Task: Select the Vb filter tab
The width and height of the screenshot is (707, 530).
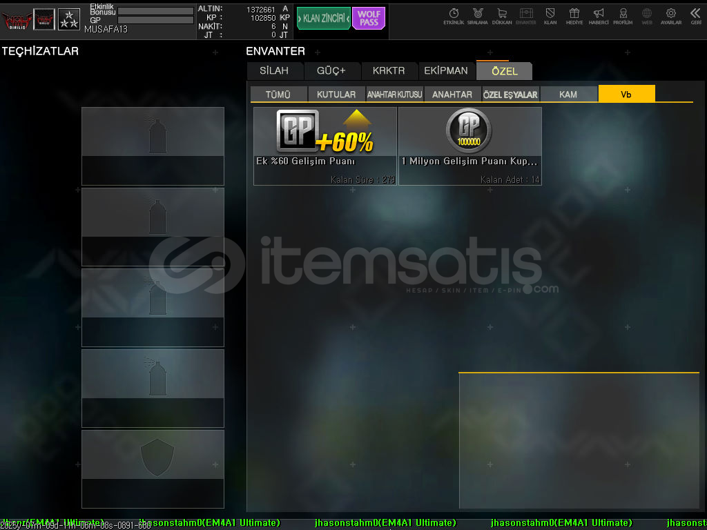Action: (626, 94)
